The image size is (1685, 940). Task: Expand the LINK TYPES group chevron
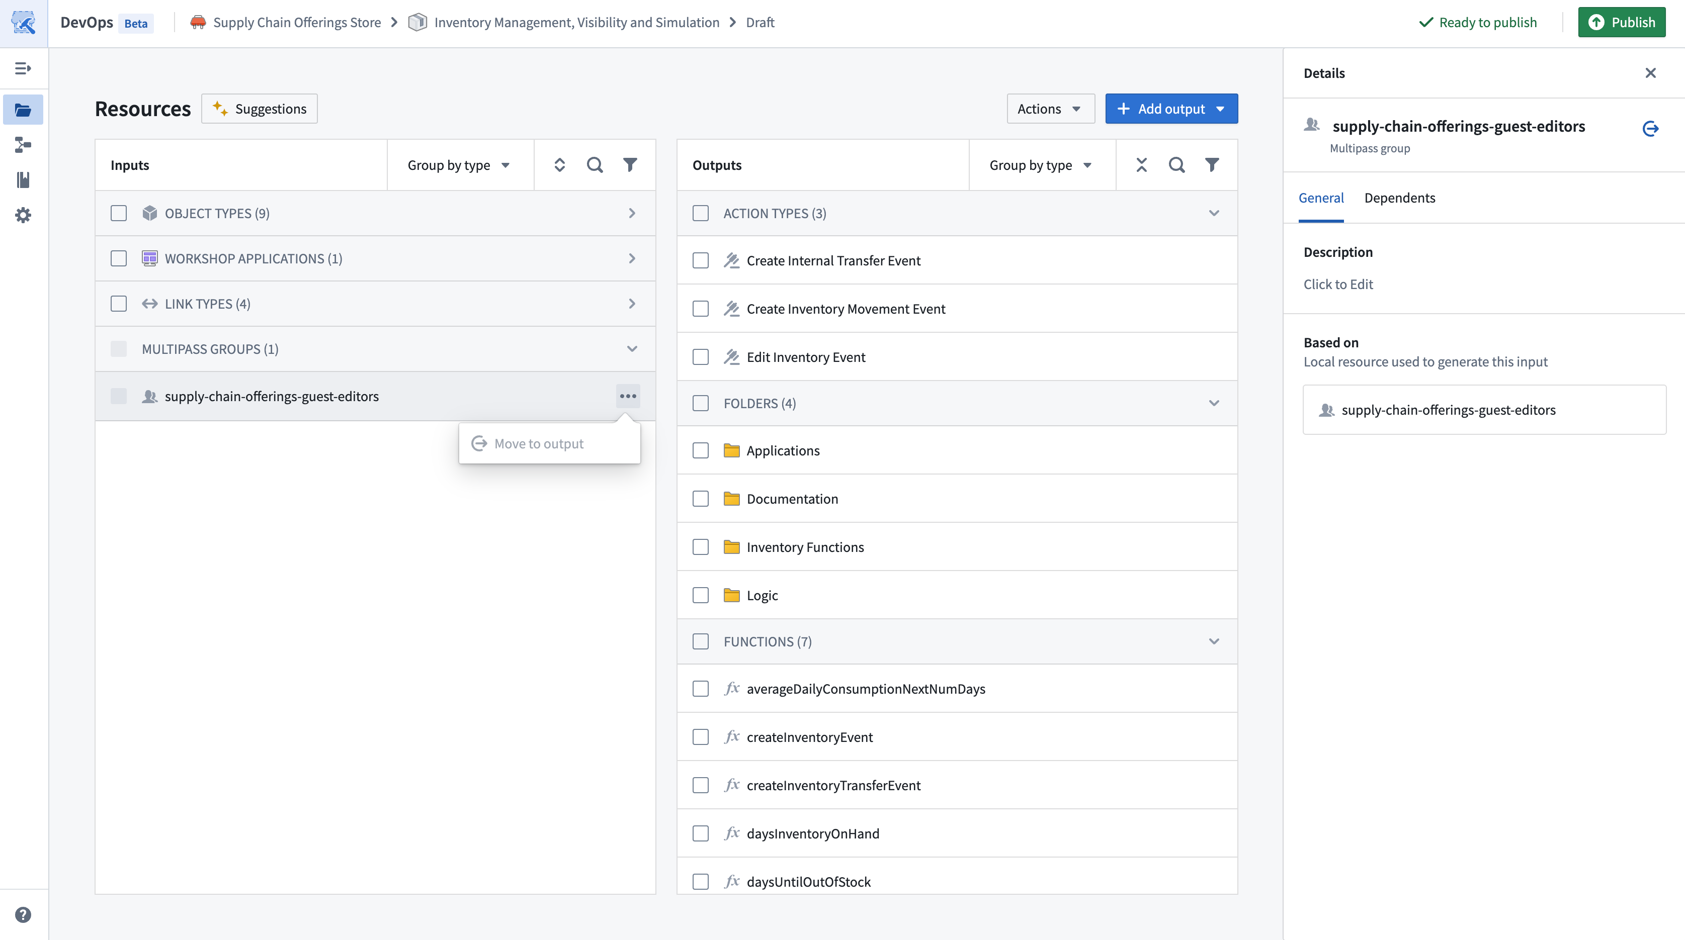tap(631, 304)
